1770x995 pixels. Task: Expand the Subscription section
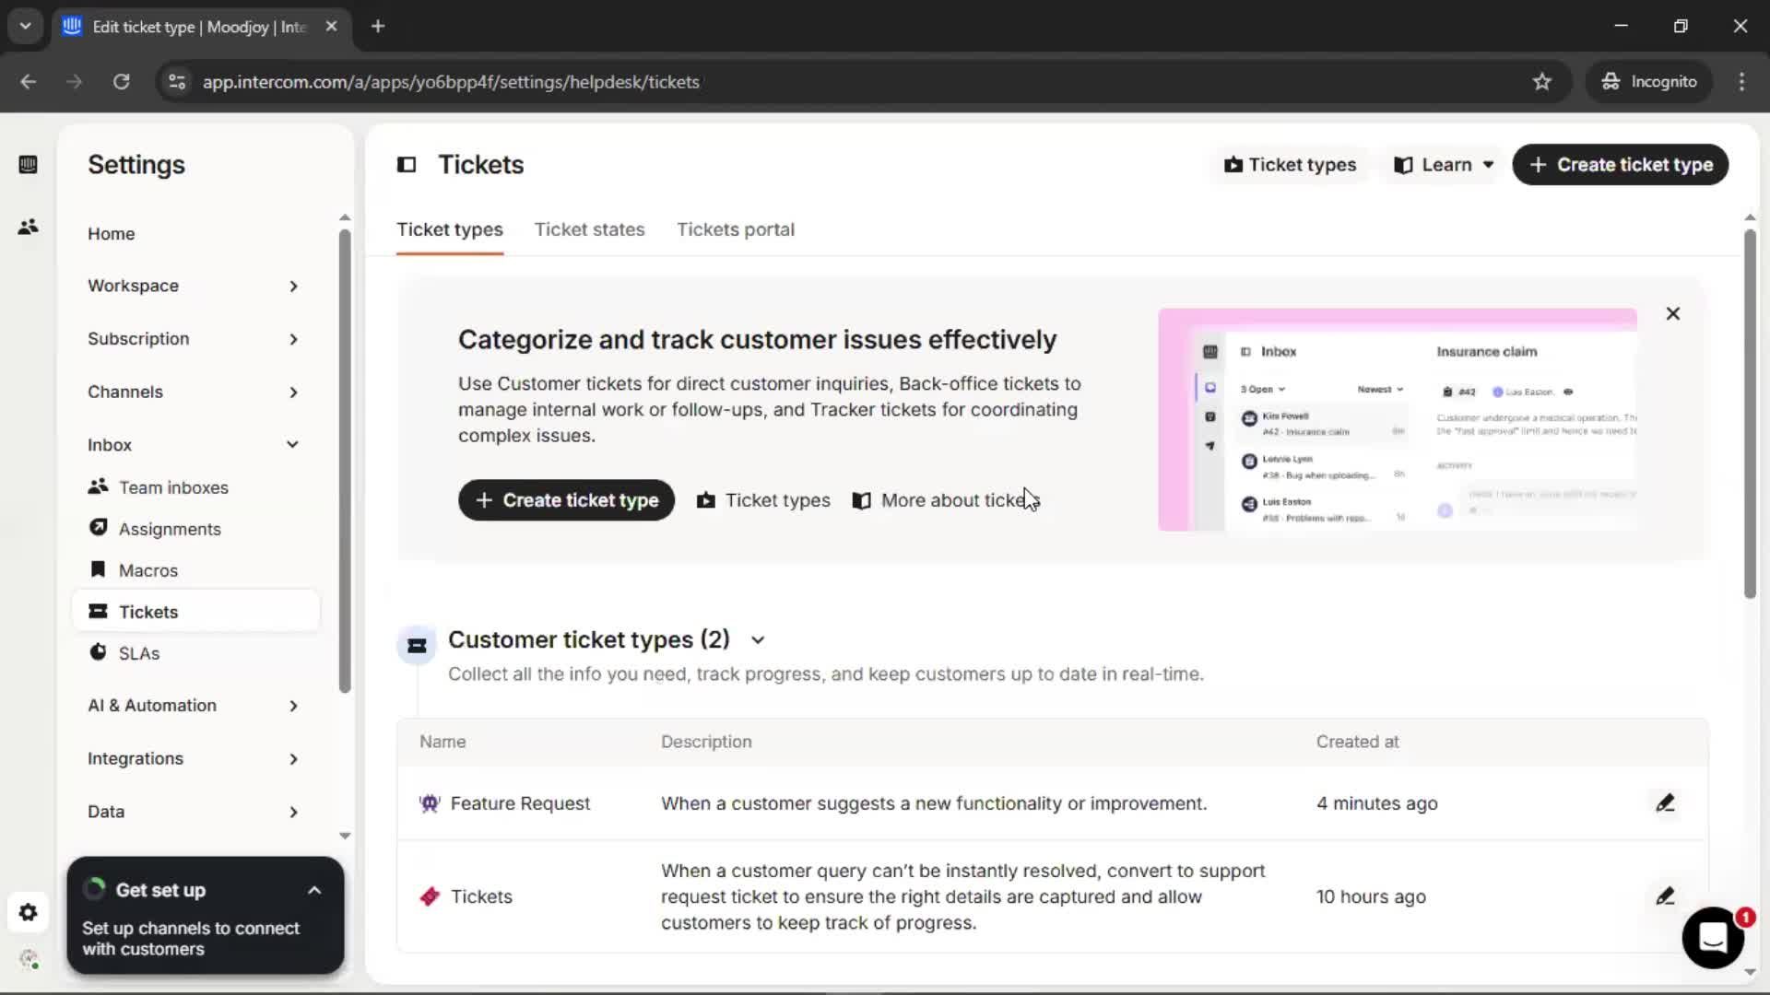[194, 339]
